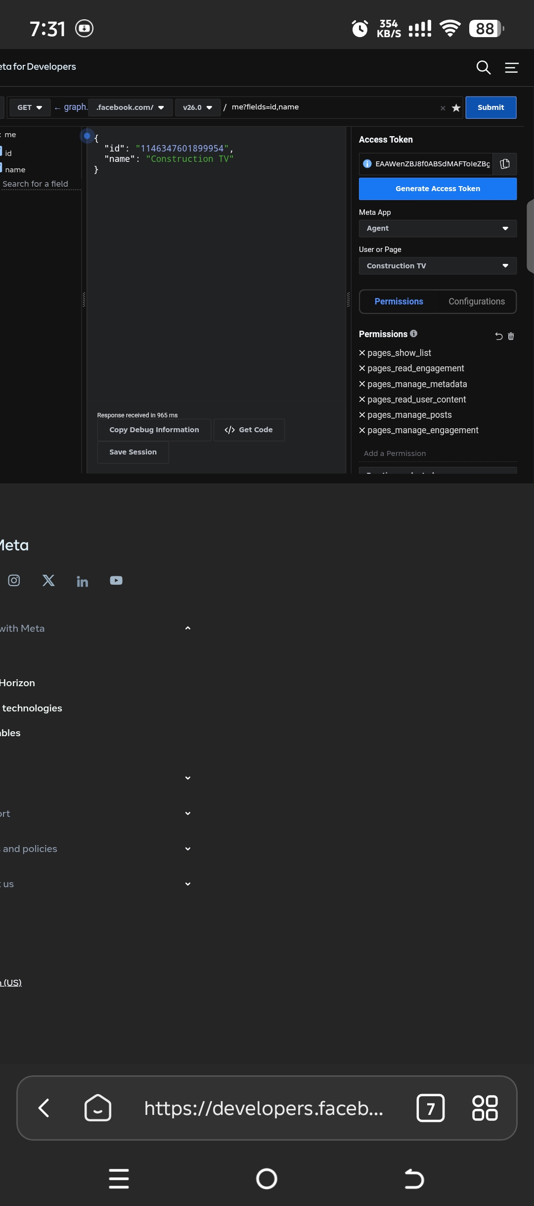Open Meta's Instagram icon in footer
The image size is (534, 1206).
pyautogui.click(x=14, y=580)
